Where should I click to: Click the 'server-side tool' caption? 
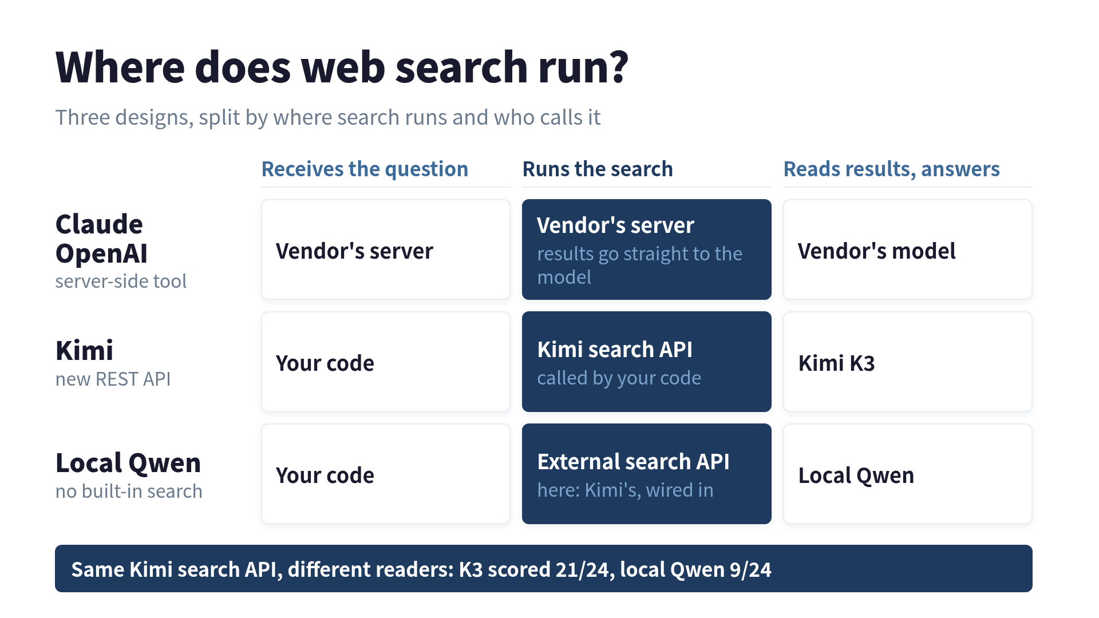click(121, 281)
